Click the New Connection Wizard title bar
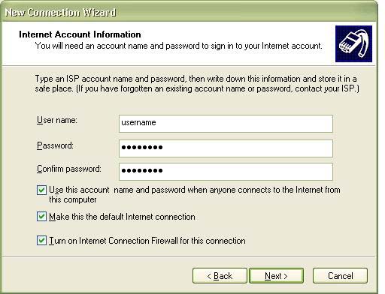Viewport: 385px width, 294px height. click(189, 12)
